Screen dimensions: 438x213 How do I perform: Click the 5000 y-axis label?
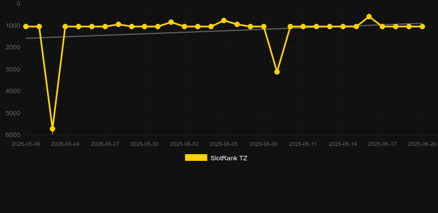(13, 113)
